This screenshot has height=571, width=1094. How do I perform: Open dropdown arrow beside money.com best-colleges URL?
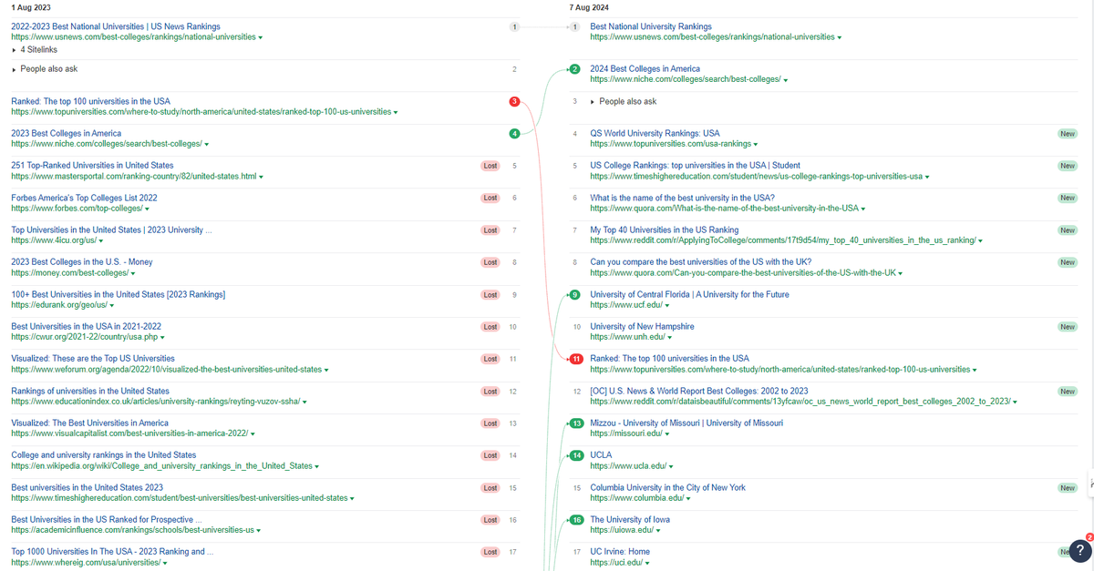(x=133, y=273)
